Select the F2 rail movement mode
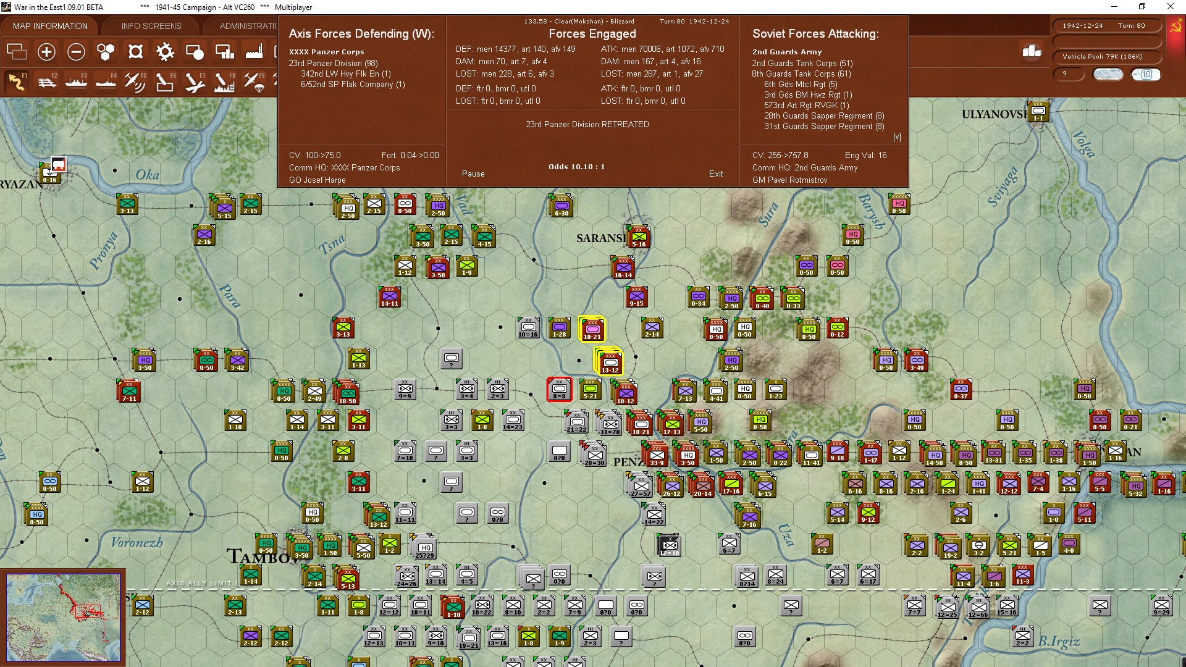 [x=47, y=82]
